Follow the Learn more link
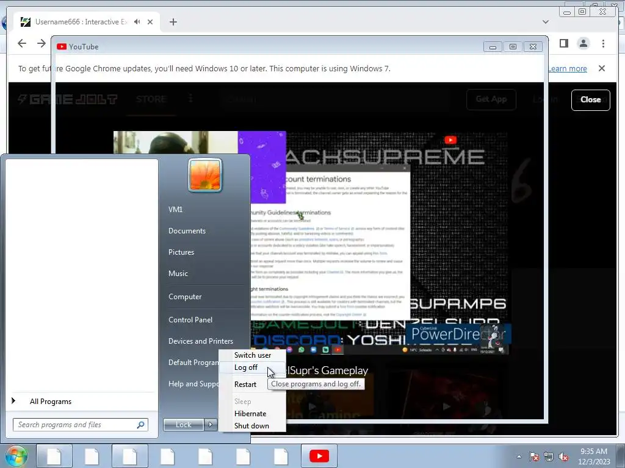Image resolution: width=625 pixels, height=468 pixels. tap(567, 68)
